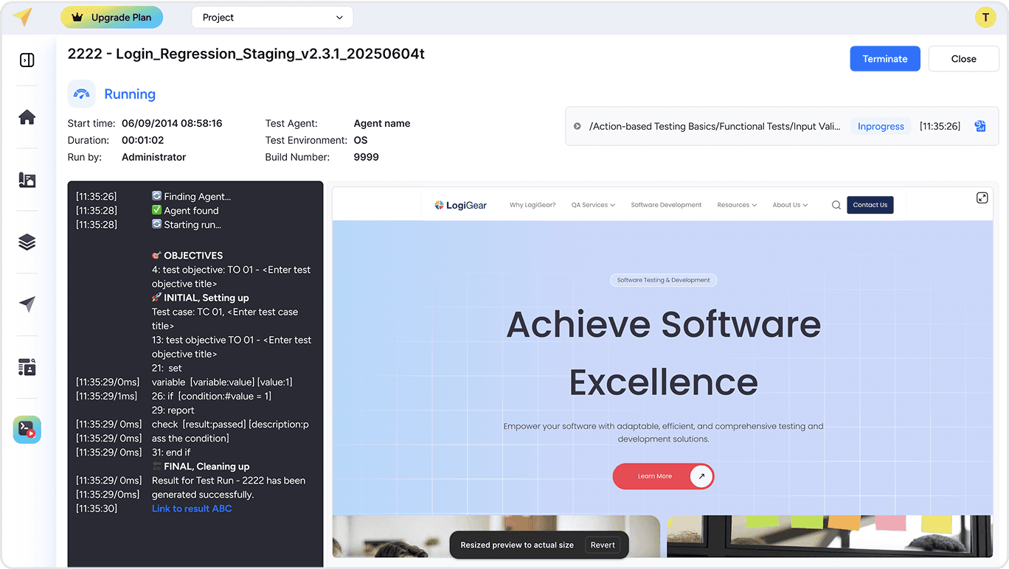Click the highlighted terminal run icon in sidebar
The image size is (1009, 569).
click(27, 429)
